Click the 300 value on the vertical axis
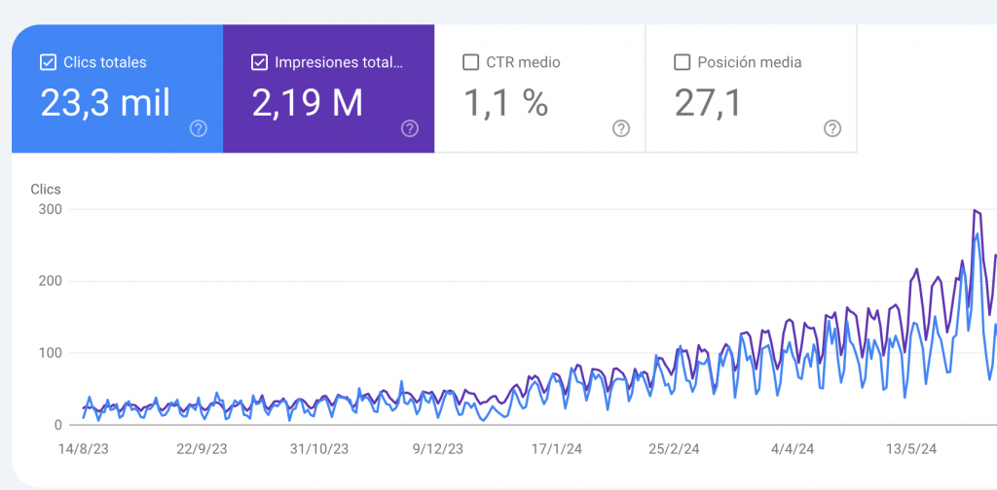Image resolution: width=997 pixels, height=490 pixels. point(51,209)
